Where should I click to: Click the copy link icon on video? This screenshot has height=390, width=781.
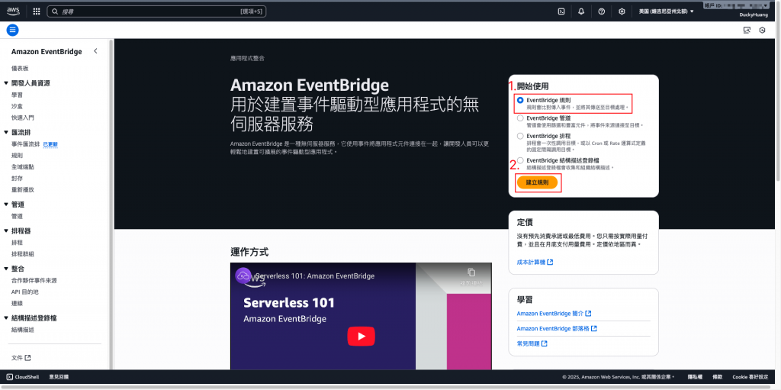click(471, 272)
